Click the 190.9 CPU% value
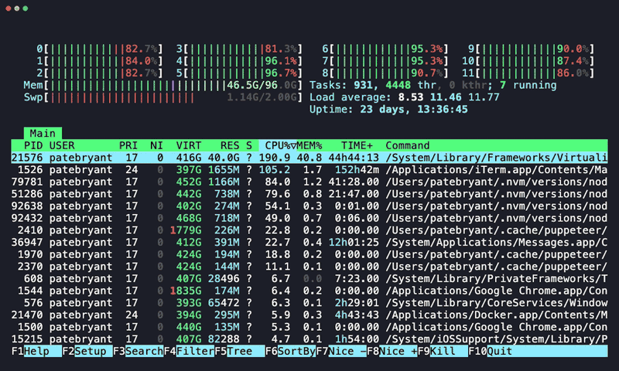The image size is (619, 371). pyautogui.click(x=275, y=158)
